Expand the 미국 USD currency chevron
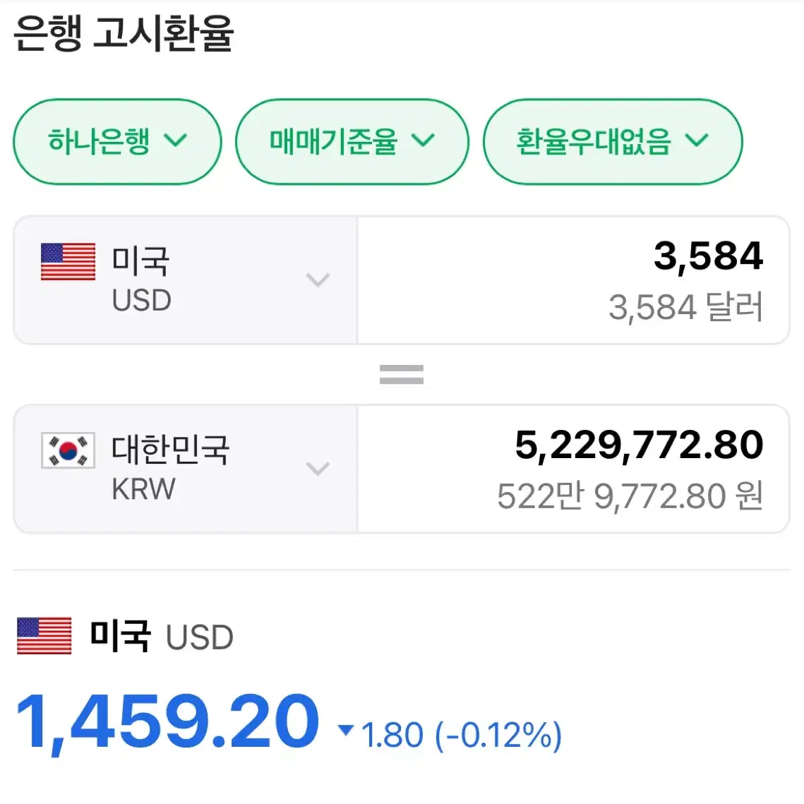The width and height of the screenshot is (804, 804). coord(318,280)
